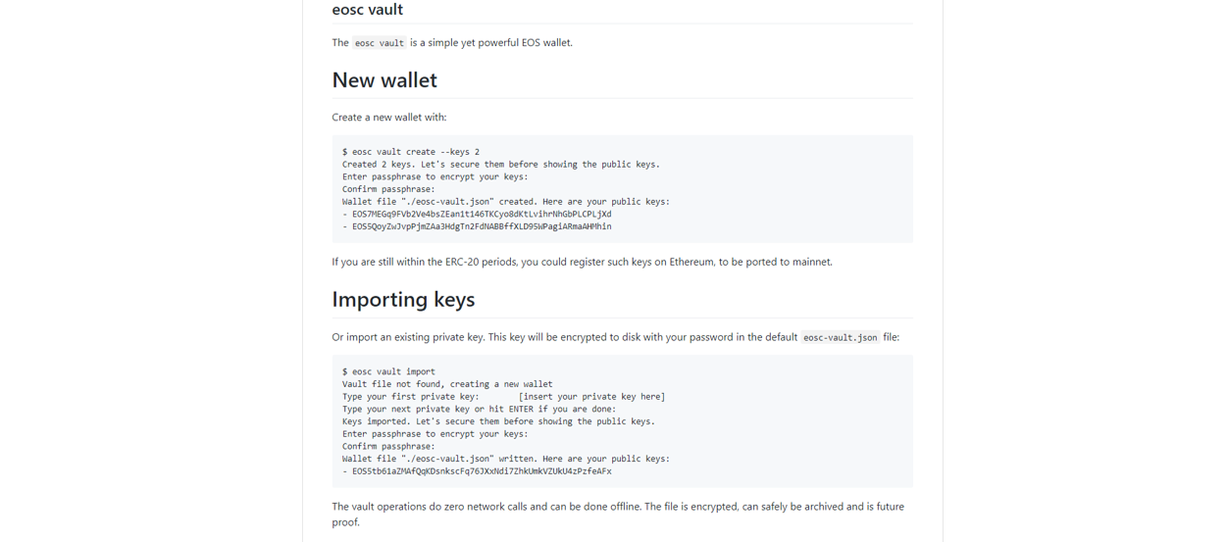Click the ERC-20 periods paragraph
Image resolution: width=1228 pixels, height=542 pixels.
click(582, 262)
